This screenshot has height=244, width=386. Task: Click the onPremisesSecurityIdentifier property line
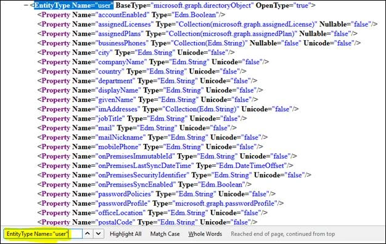click(x=175, y=175)
